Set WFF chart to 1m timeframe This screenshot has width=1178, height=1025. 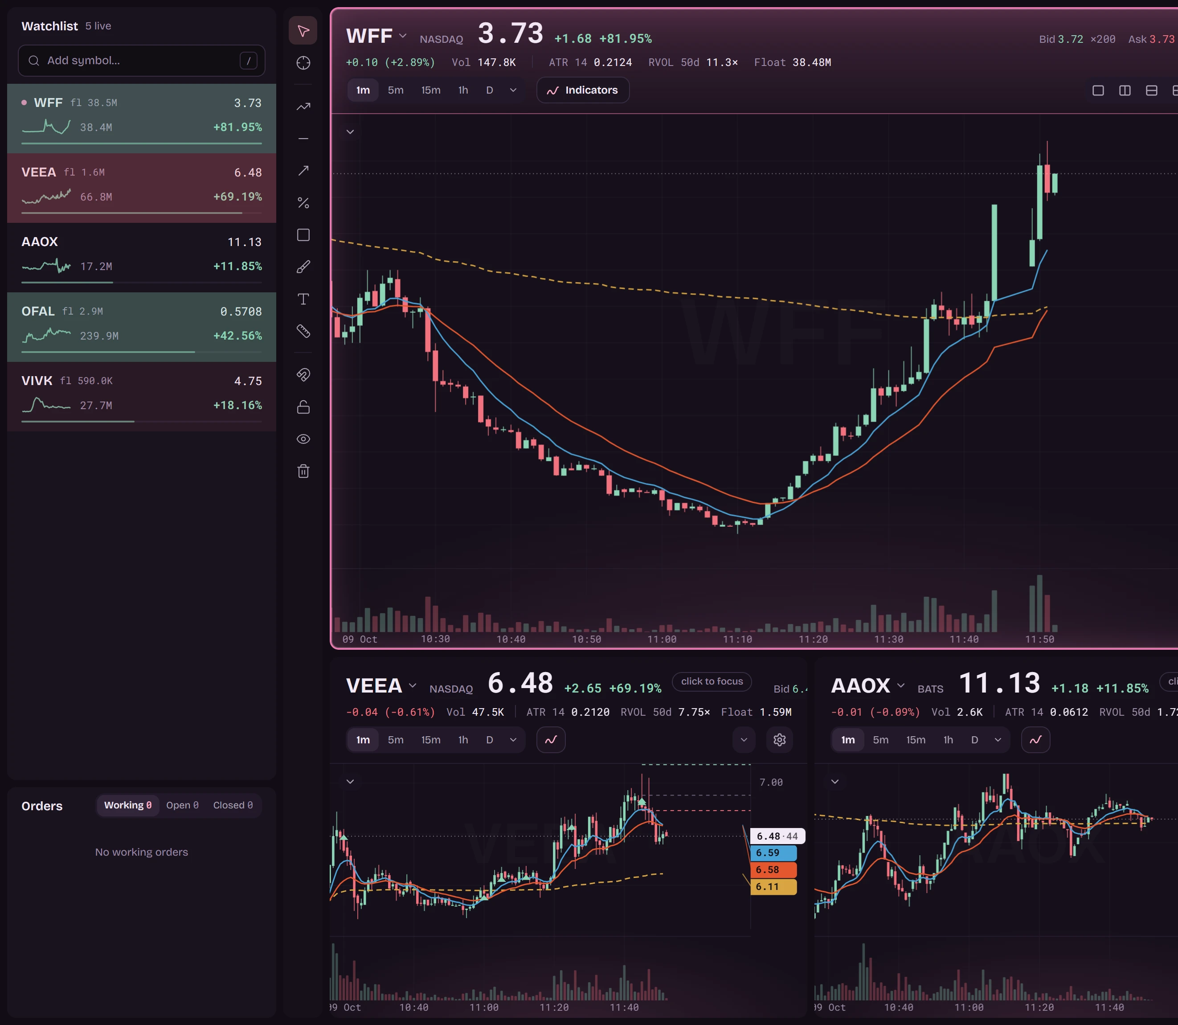click(x=363, y=90)
